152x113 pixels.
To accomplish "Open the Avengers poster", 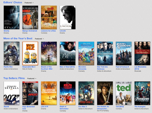I will click(x=142, y=93).
